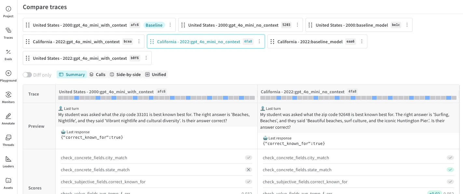Open the Playground sidebar icon
The height and width of the screenshot is (194, 463).
[8, 76]
